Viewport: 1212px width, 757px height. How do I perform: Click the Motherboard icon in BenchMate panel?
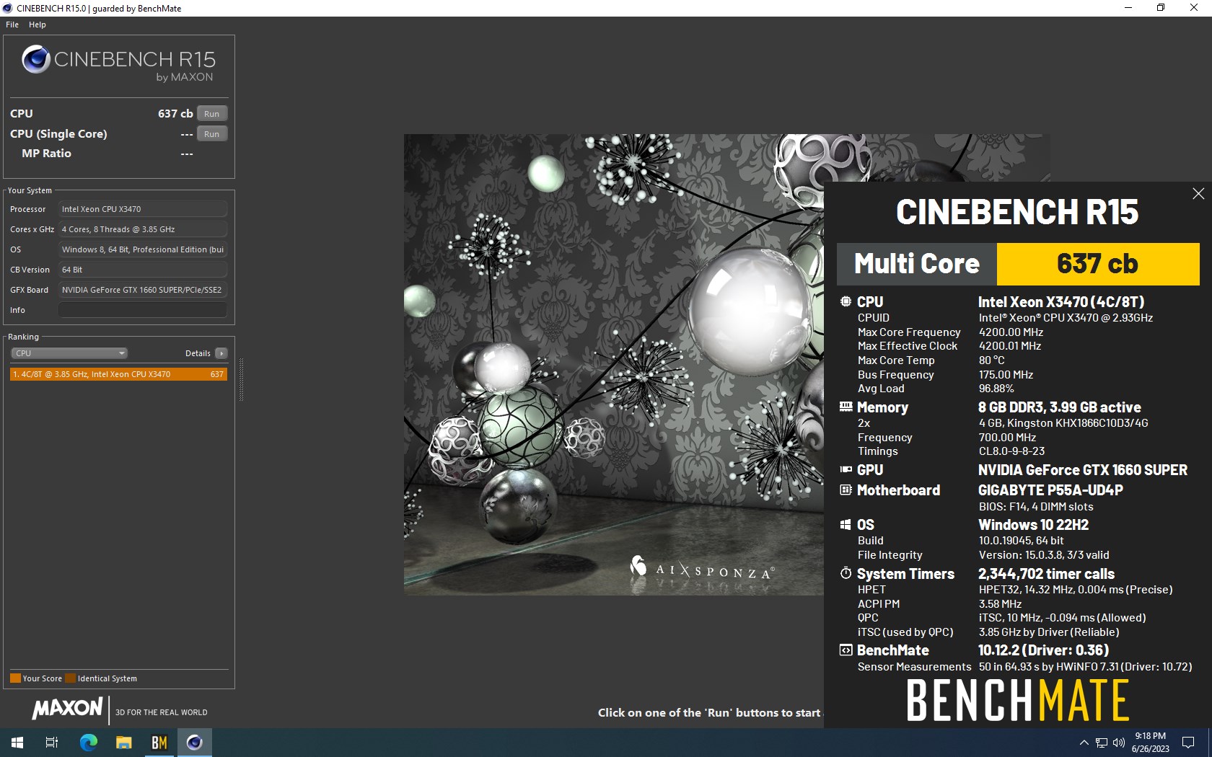846,490
